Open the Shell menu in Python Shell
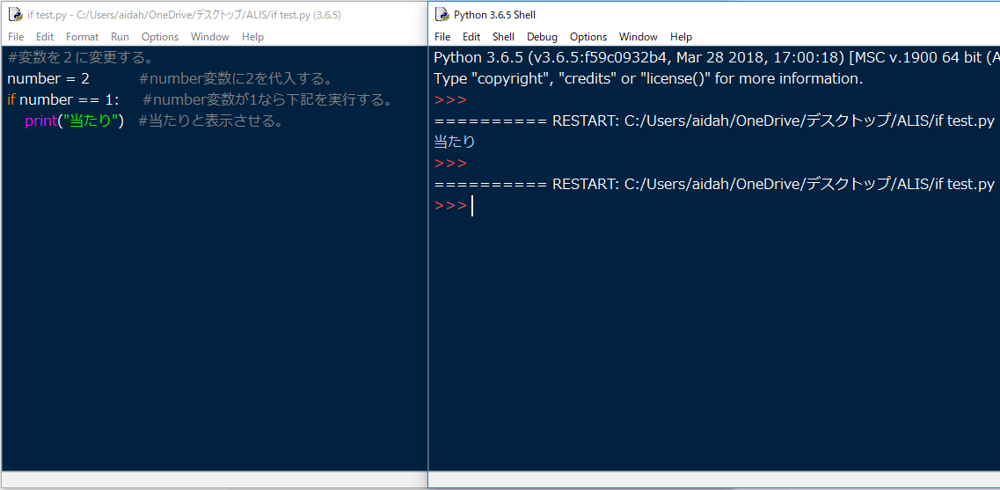Screen dimensions: 1000x490 [503, 37]
